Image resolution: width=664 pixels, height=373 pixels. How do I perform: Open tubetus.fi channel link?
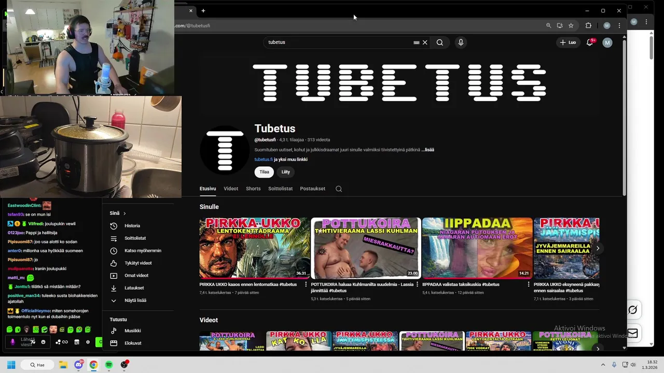click(264, 160)
